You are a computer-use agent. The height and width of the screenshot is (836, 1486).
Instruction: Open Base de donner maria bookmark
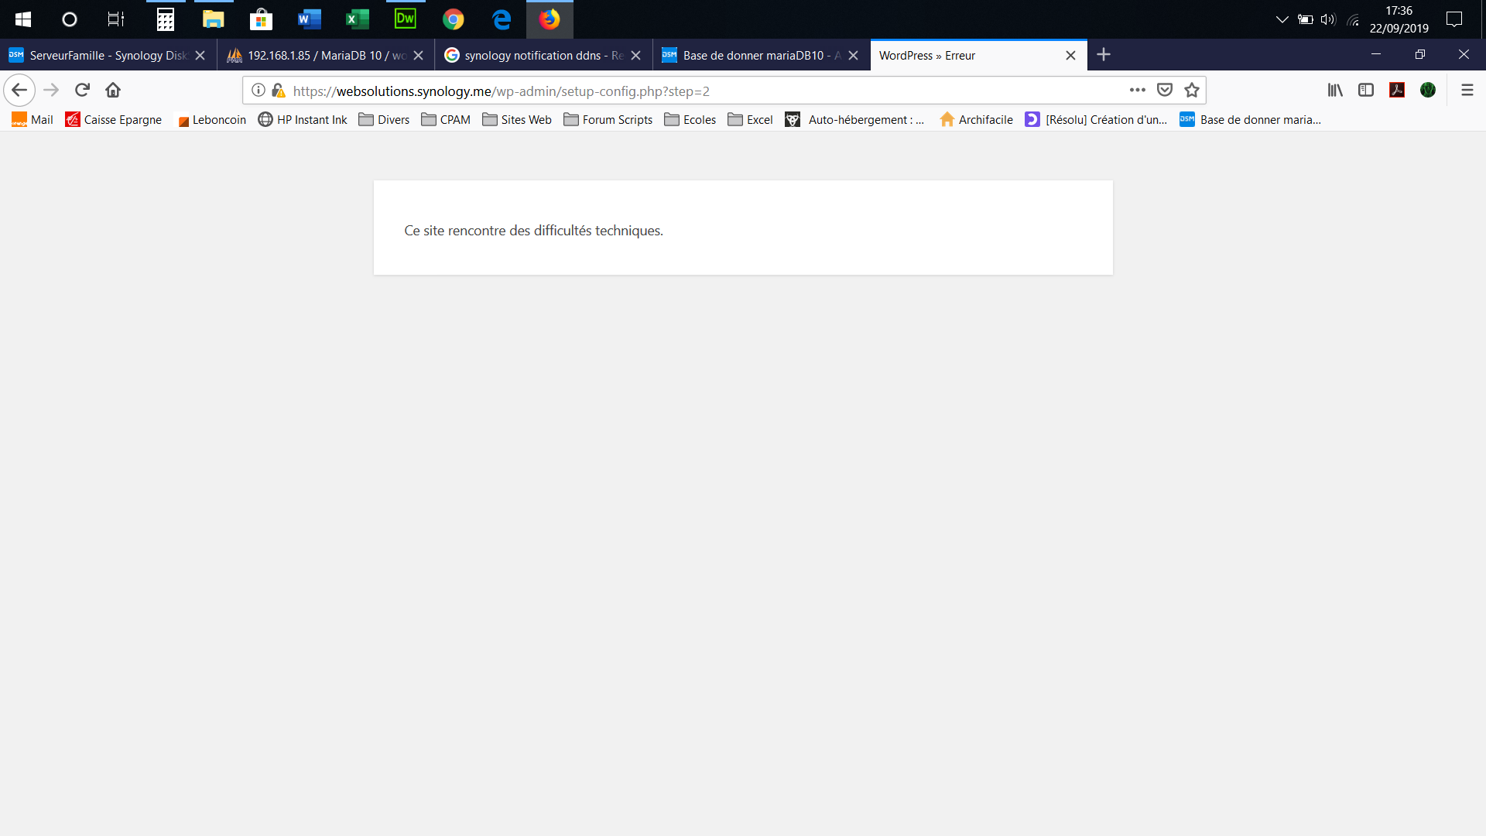[1250, 119]
